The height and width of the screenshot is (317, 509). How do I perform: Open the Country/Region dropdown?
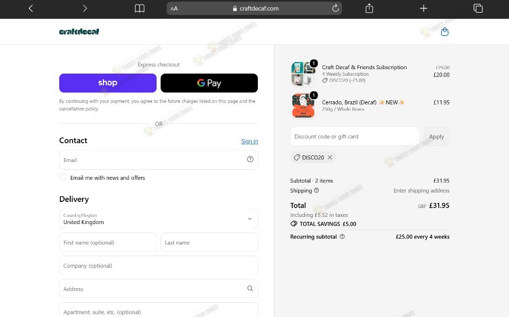(158, 219)
